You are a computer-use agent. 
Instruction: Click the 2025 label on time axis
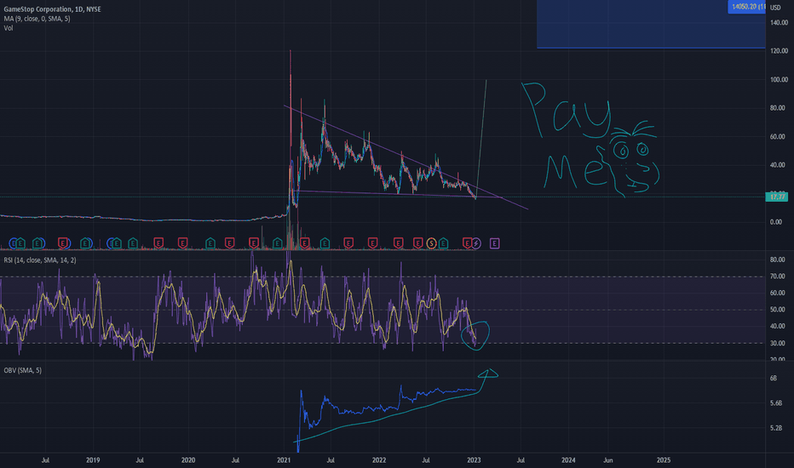664,460
